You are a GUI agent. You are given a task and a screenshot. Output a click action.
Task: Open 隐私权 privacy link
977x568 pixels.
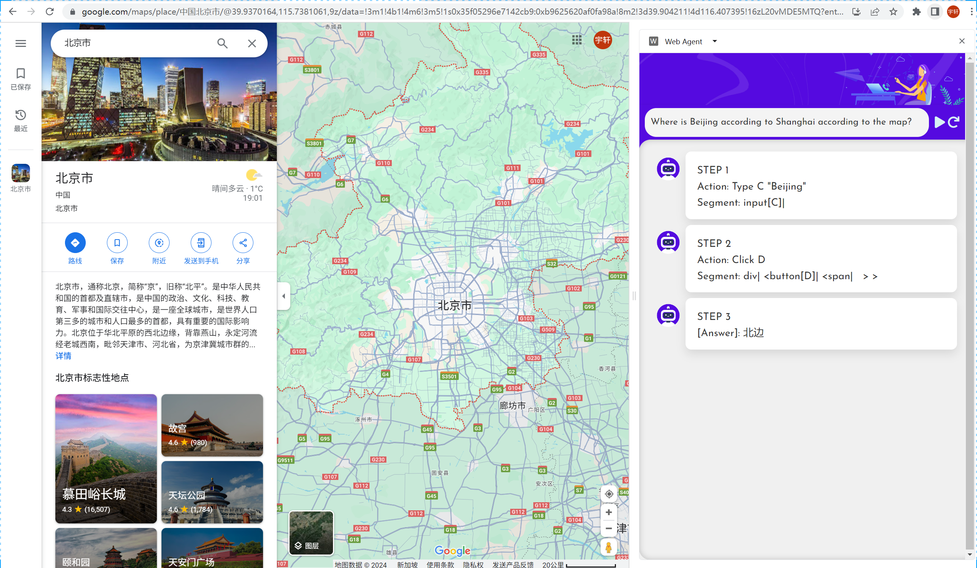click(473, 565)
